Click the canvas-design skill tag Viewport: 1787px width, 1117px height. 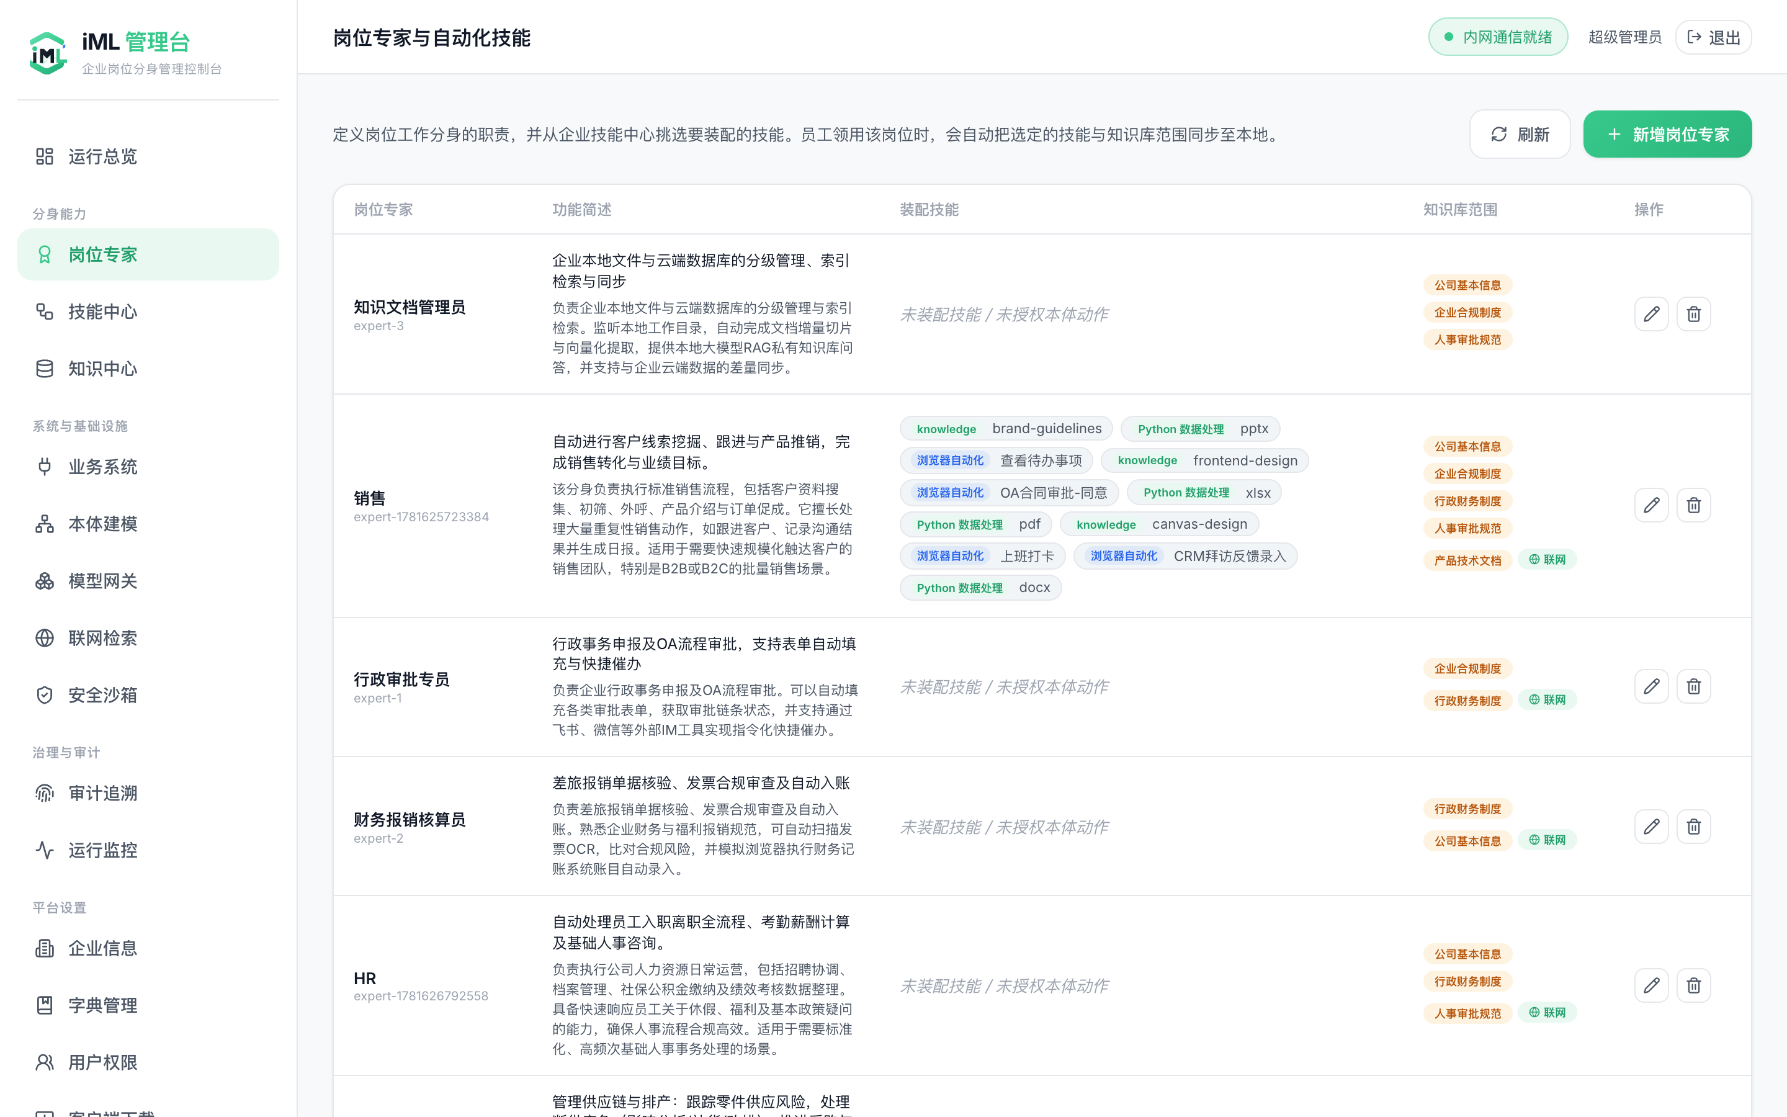click(1159, 524)
